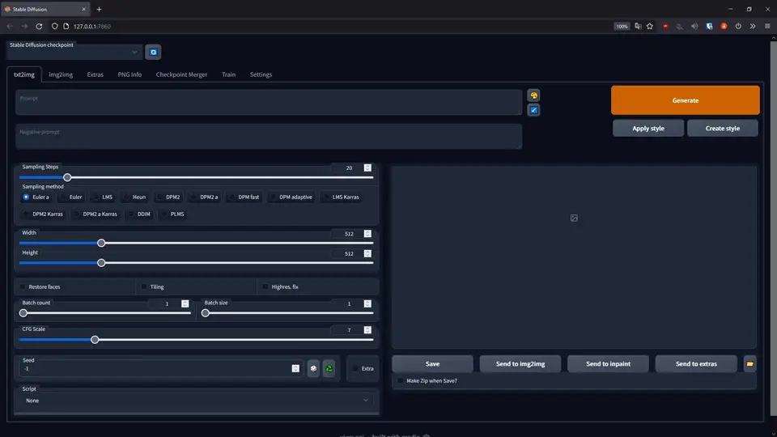Bookmark the page with the star icon

(650, 26)
